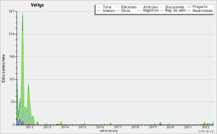Click the 'Proyecto' legend entry
This screenshot has height=134, width=217.
tap(200, 7)
